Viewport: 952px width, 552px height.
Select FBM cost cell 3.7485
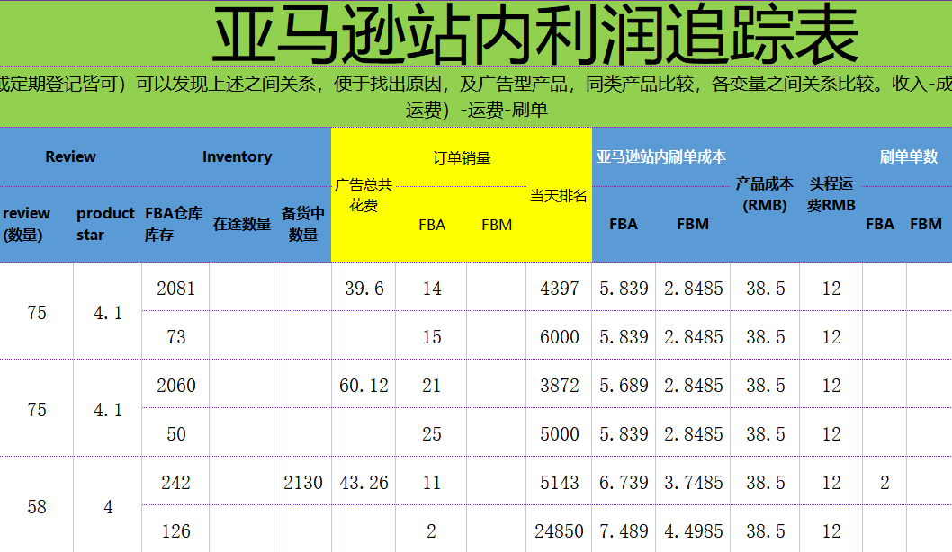[x=694, y=482]
